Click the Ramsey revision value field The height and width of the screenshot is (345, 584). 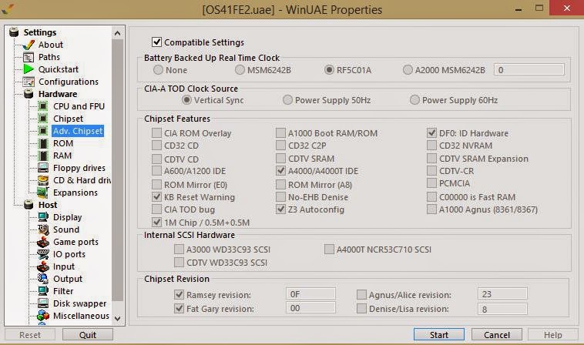click(x=310, y=294)
